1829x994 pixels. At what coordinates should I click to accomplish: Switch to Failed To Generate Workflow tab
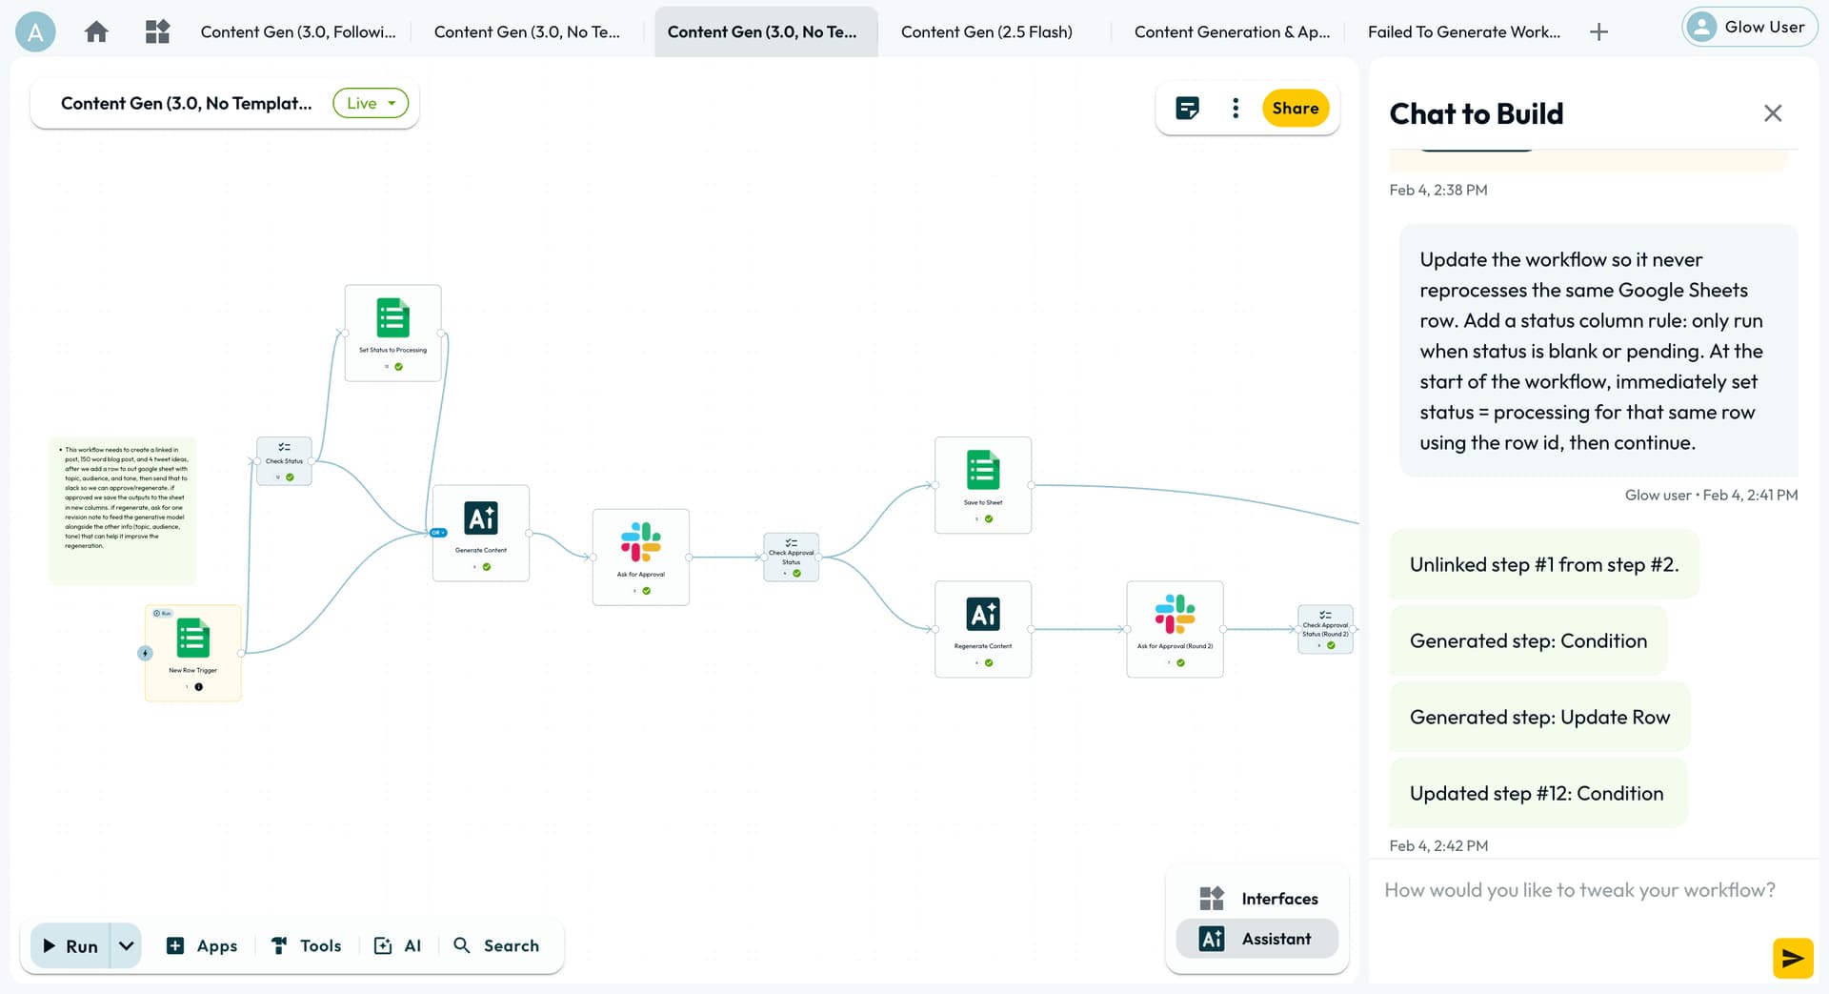pos(1463,31)
